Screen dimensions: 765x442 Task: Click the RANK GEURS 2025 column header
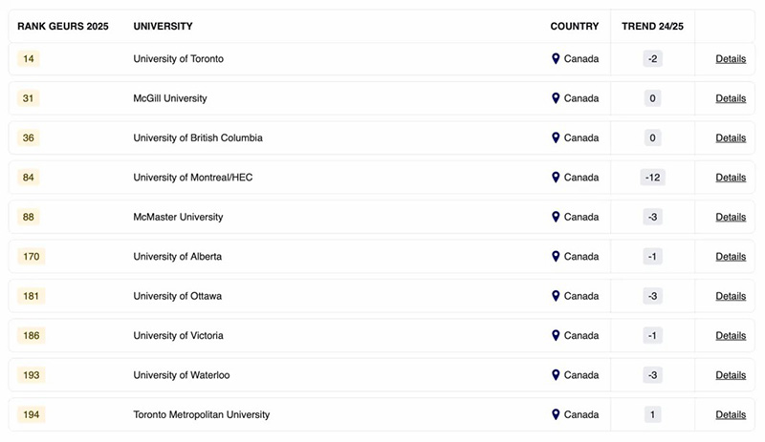(63, 27)
